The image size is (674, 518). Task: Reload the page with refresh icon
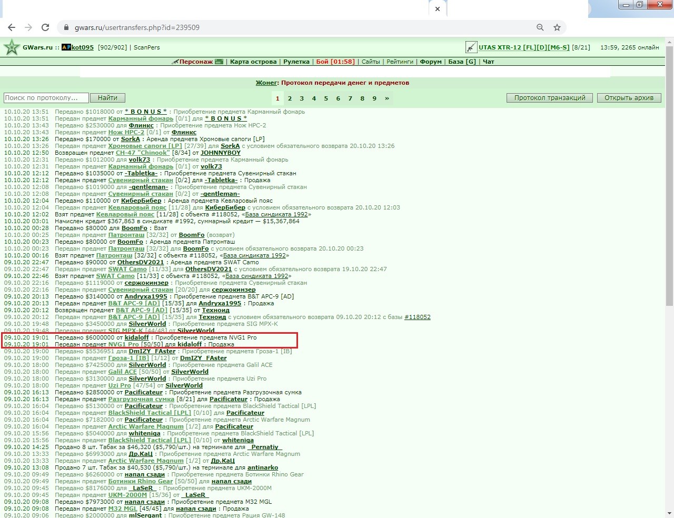[x=45, y=27]
